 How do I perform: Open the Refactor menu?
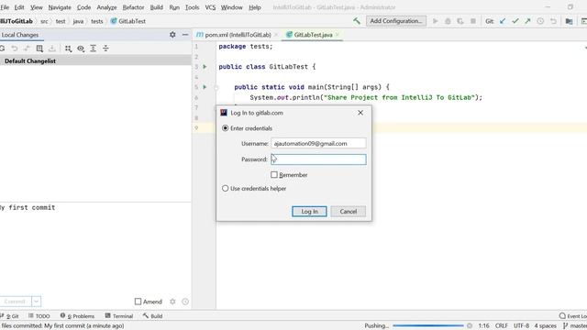[x=133, y=7]
